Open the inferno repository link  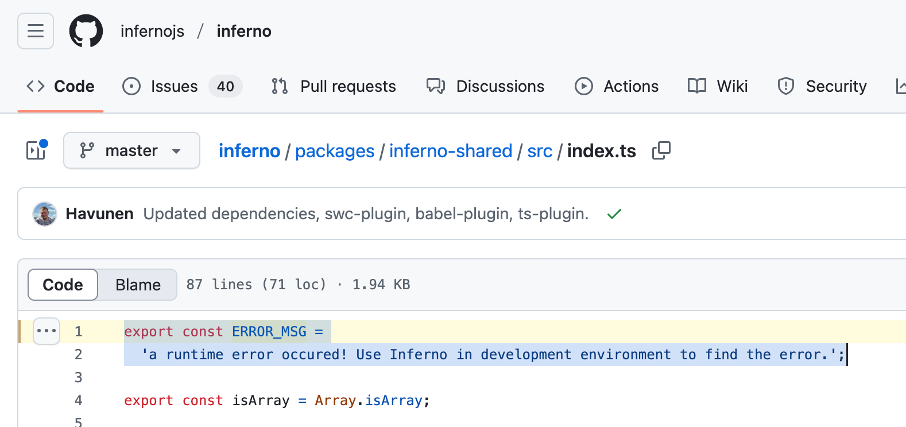tap(244, 31)
